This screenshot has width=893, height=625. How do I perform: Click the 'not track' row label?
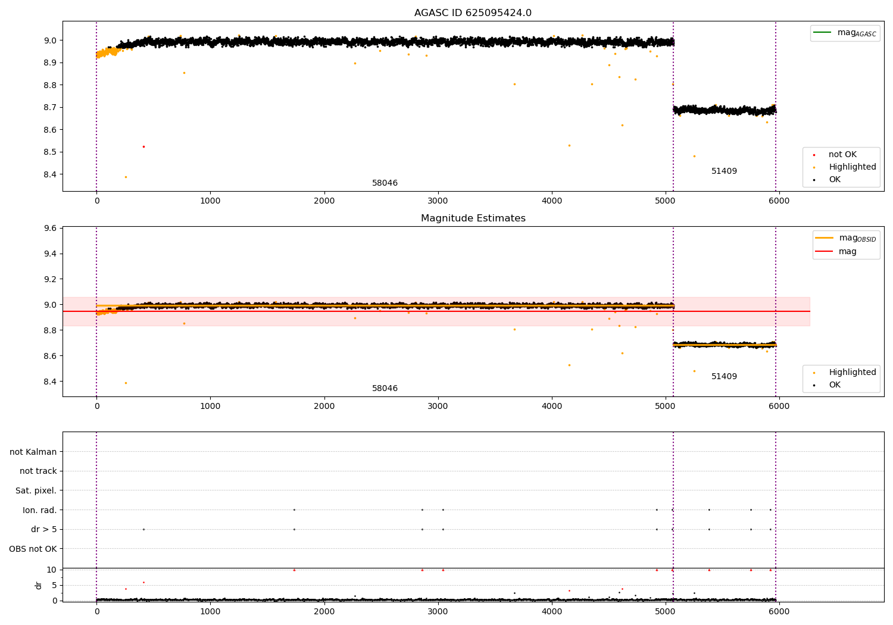38,471
